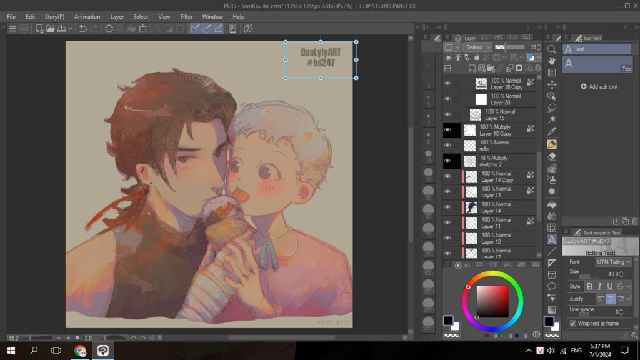Open the Darken blending mode dropdown
Viewport: 640px width, 360px height.
[x=477, y=47]
